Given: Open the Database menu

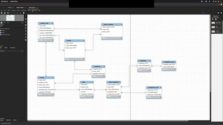Looking at the screenshot, I should [x=24, y=10].
